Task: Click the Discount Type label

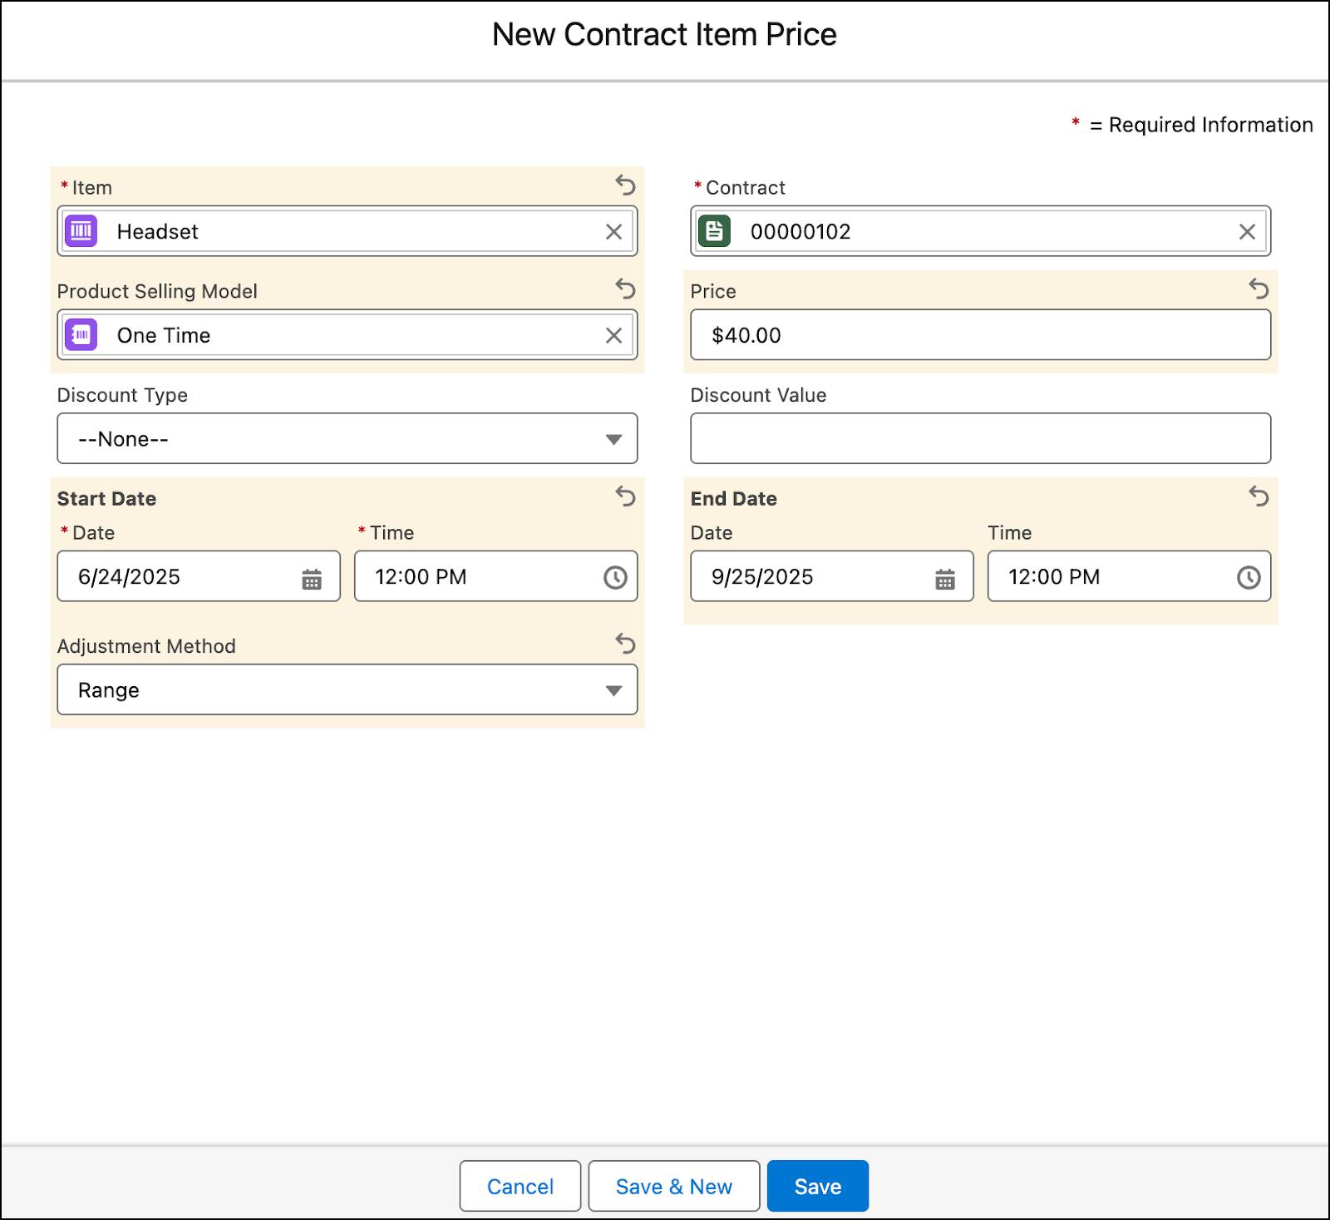Action: click(122, 395)
